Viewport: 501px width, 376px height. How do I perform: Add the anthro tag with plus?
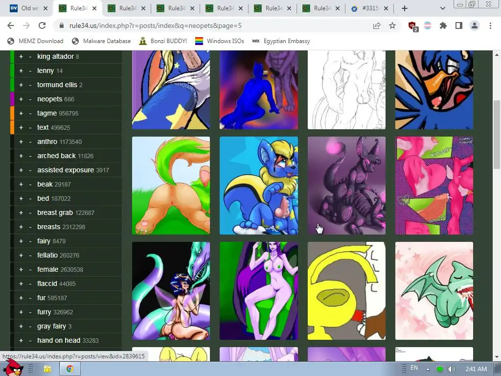coord(21,141)
